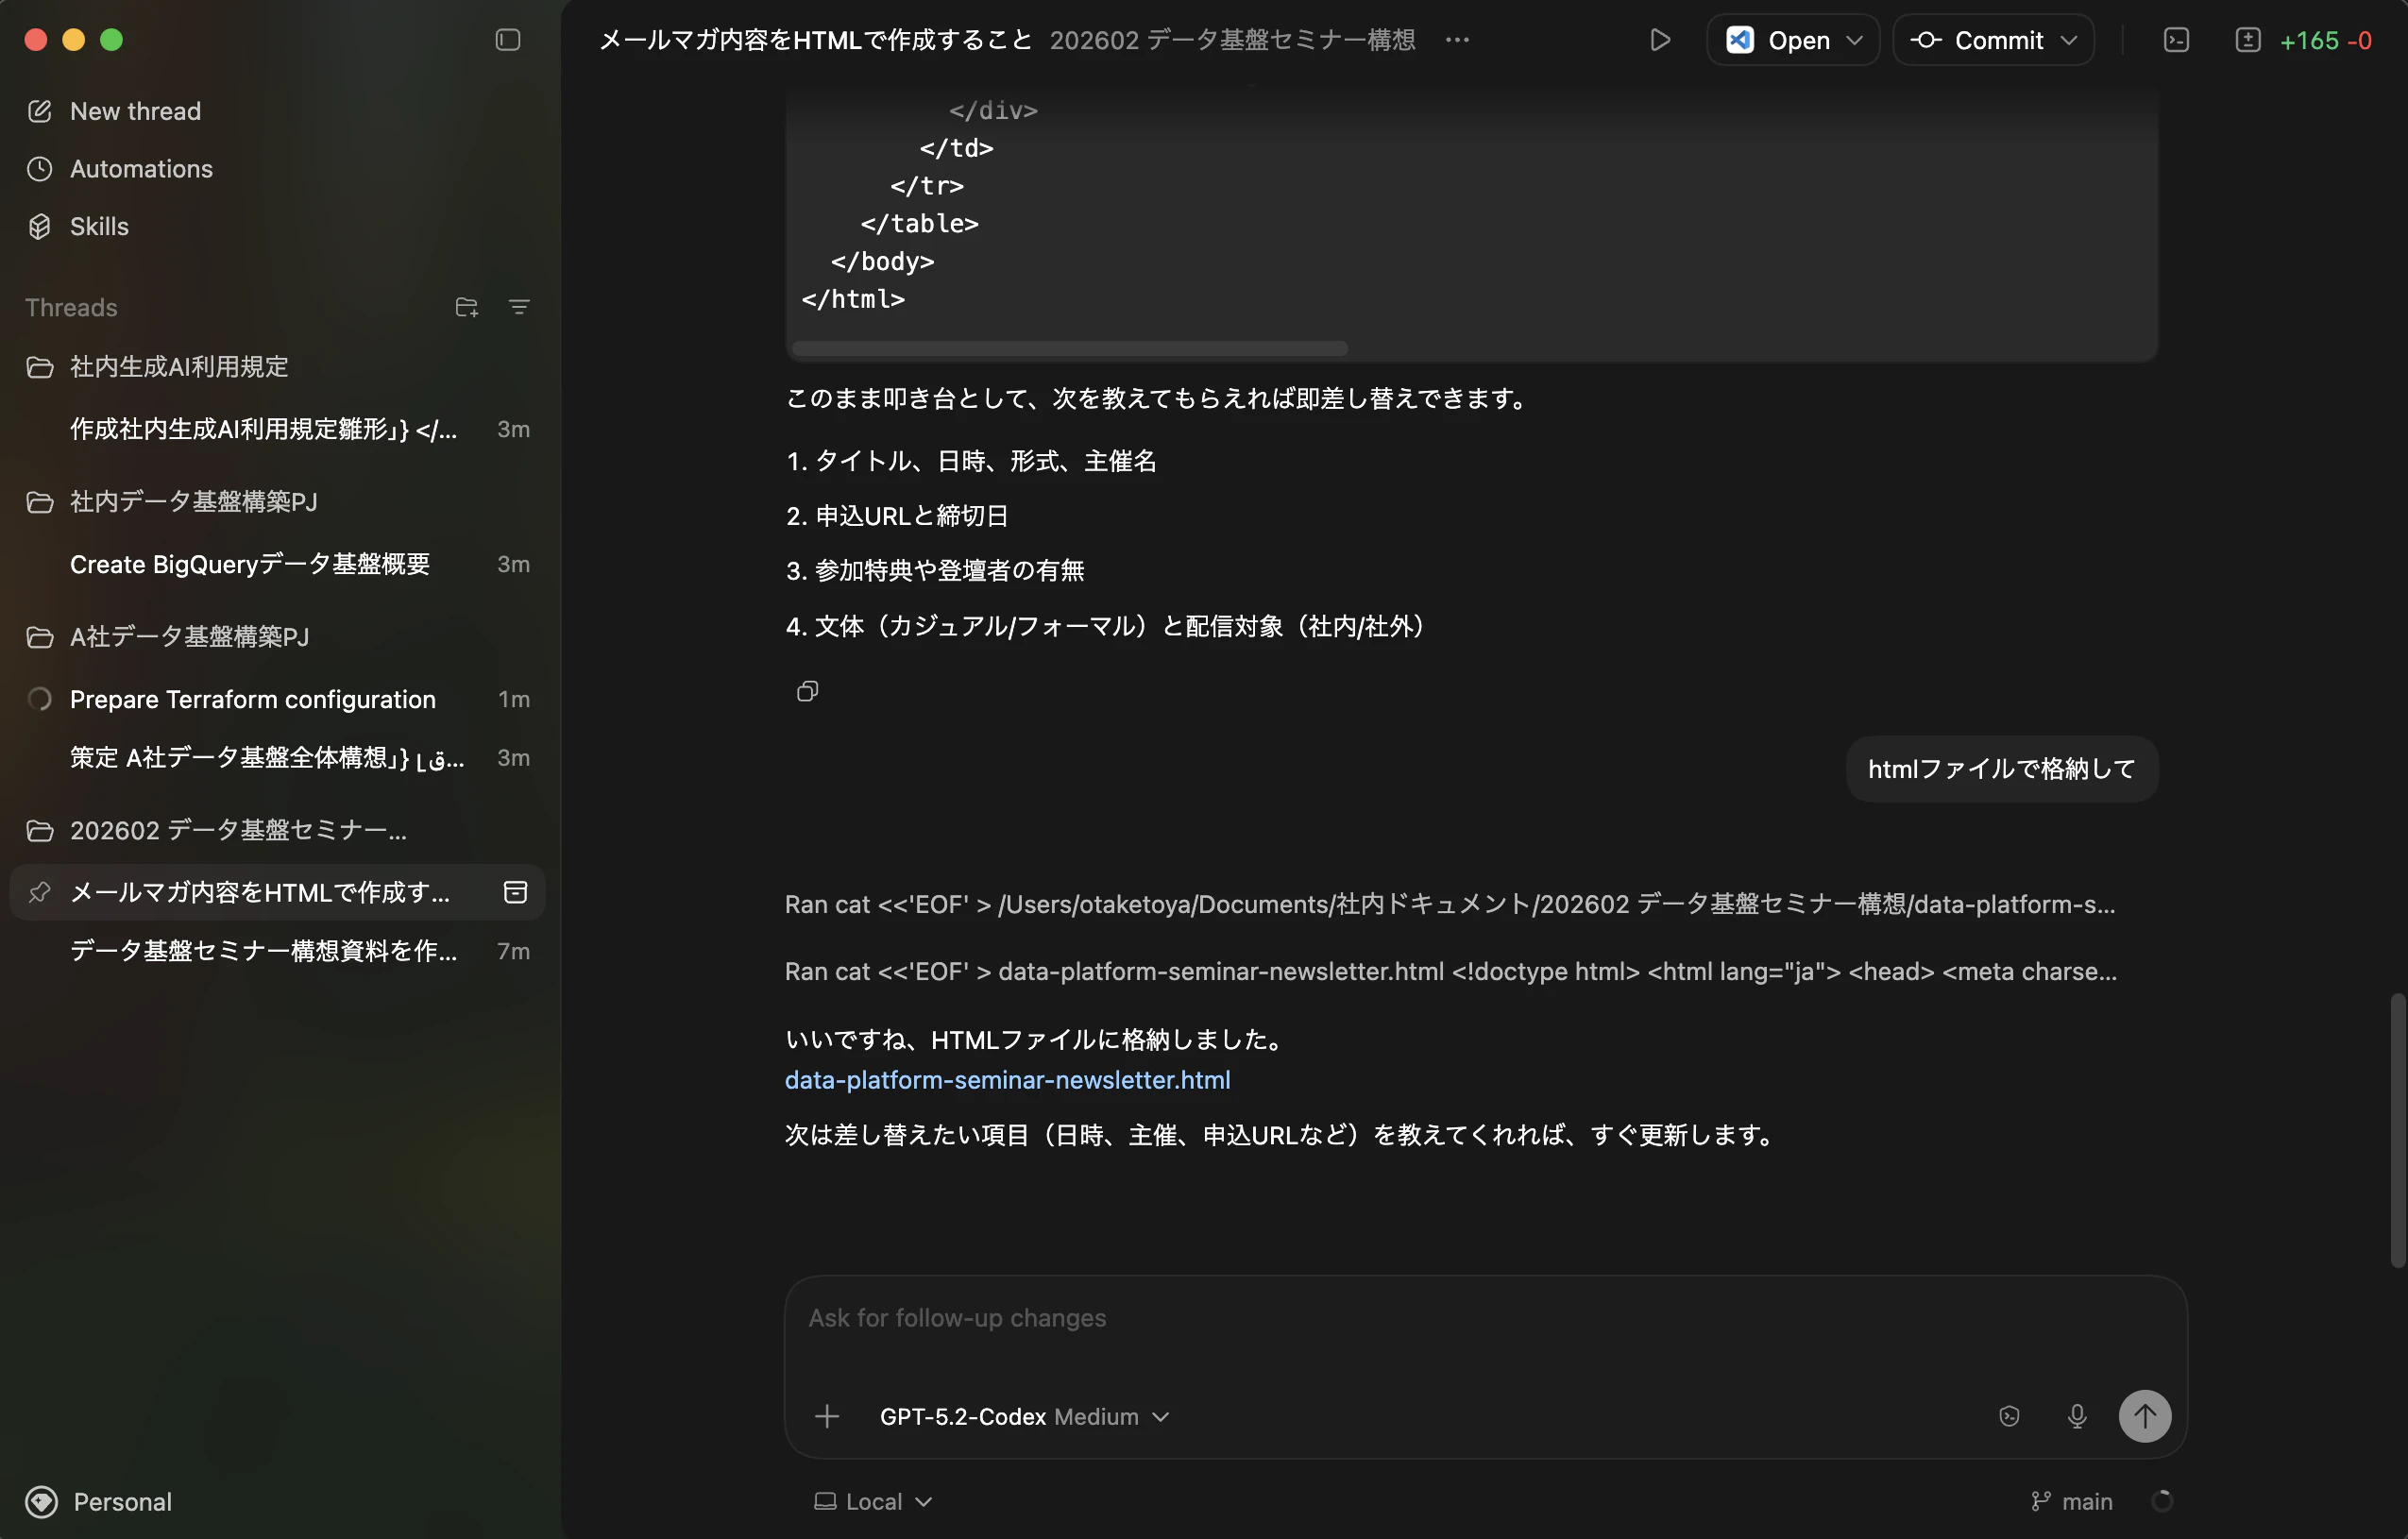This screenshot has height=1539, width=2408.
Task: Open project in VS Code
Action: (1779, 40)
